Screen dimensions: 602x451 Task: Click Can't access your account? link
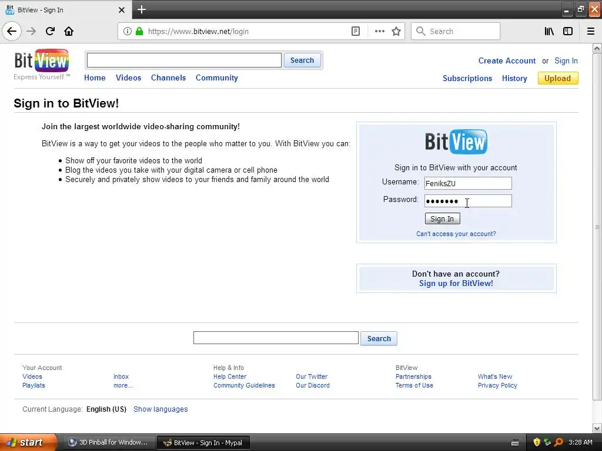(456, 234)
